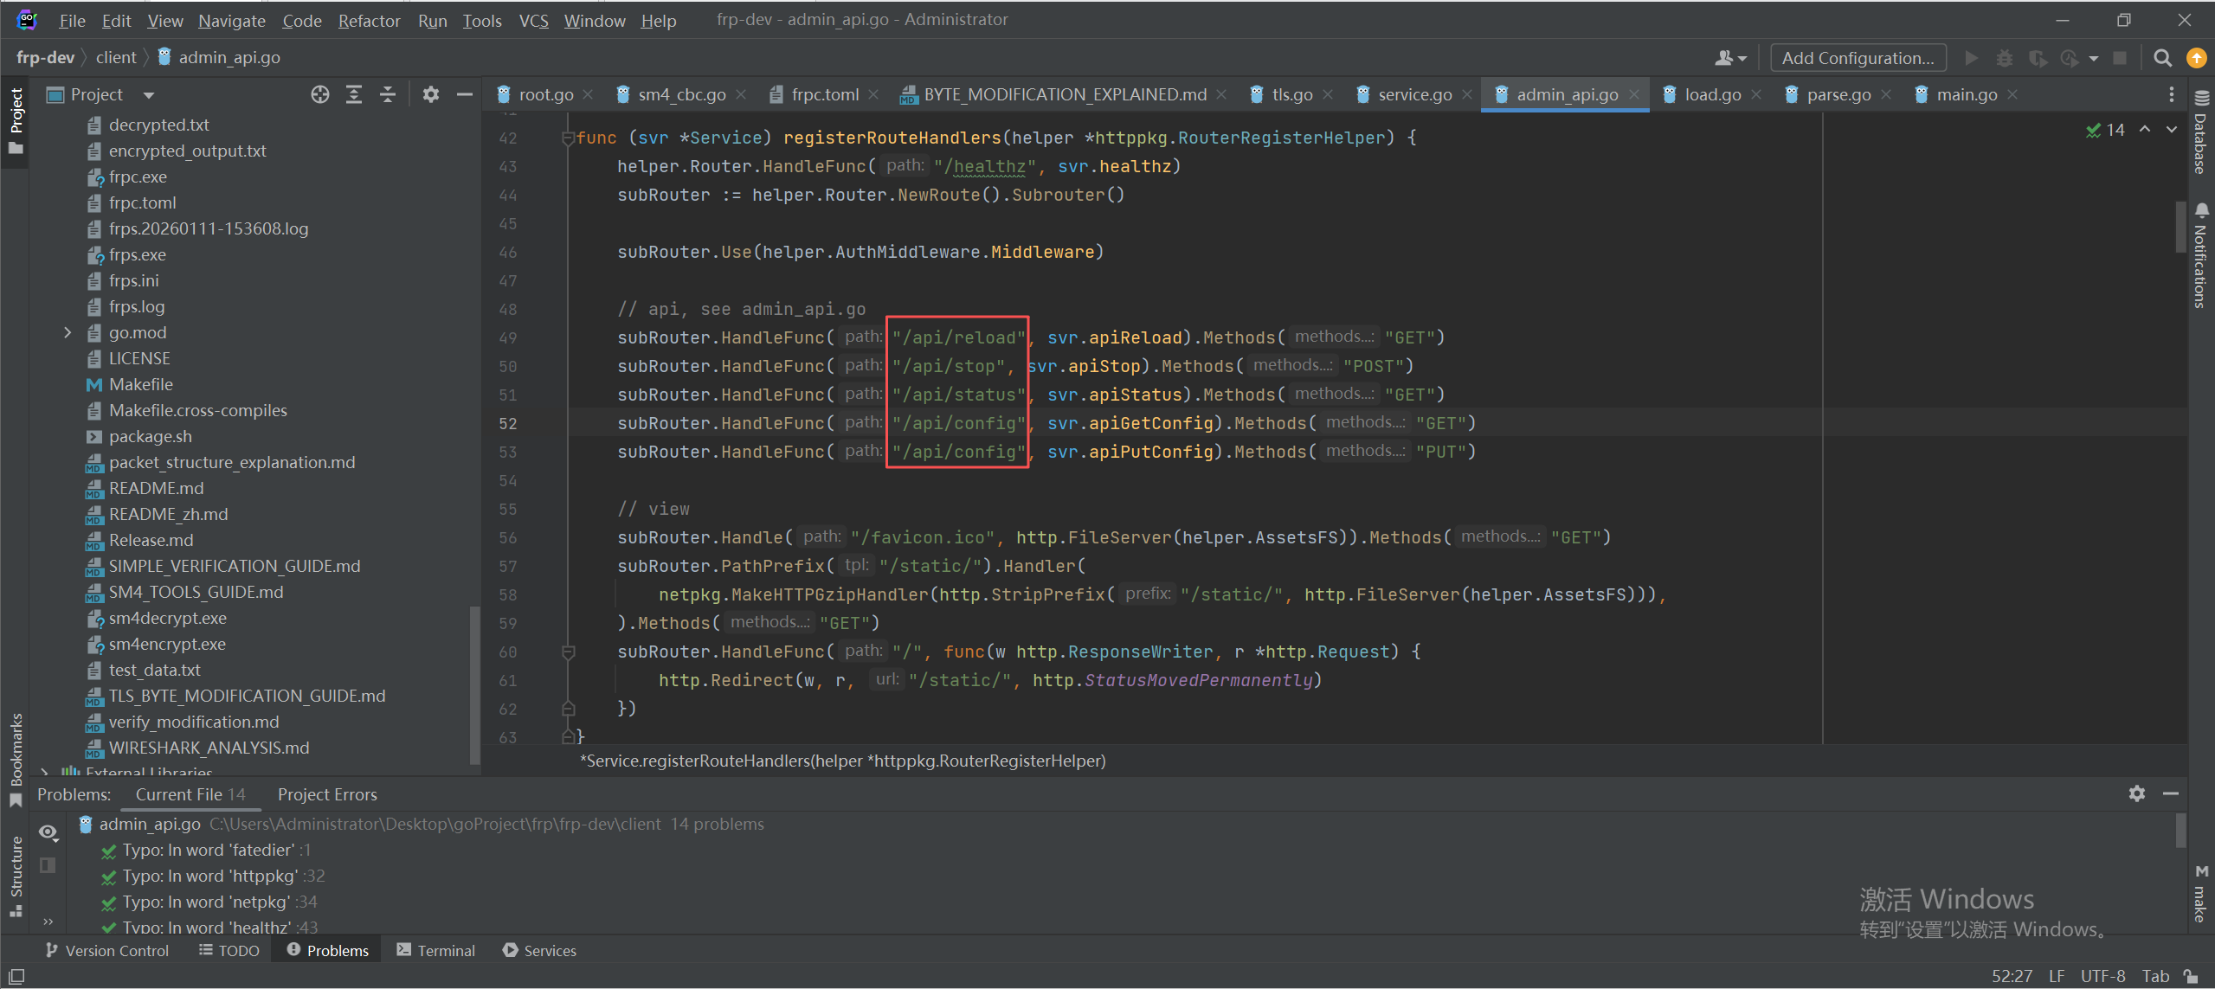Click the orange IDE update icon
Screen dimensions: 2215x989
point(2196,58)
